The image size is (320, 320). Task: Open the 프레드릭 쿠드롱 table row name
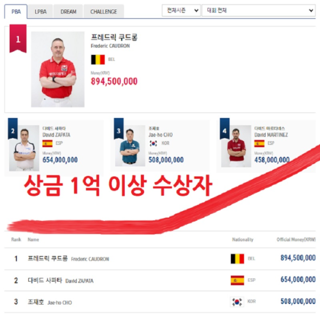click(47, 258)
